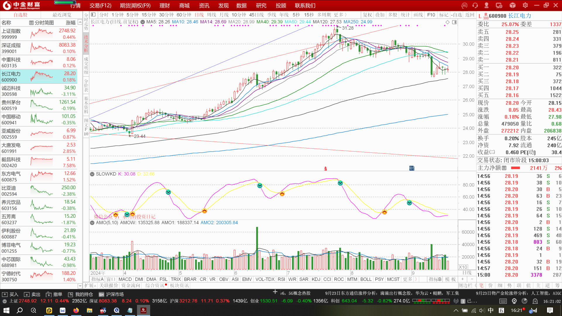This screenshot has width=562, height=316.
Task: Click F10 company info button
Action: (x=431, y=15)
